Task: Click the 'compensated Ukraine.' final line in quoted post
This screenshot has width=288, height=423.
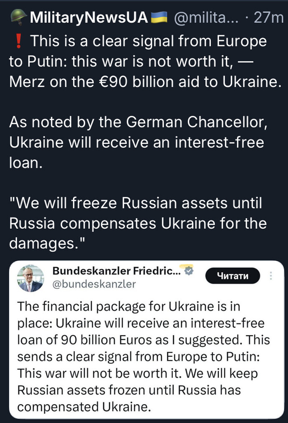Action: click(x=83, y=406)
